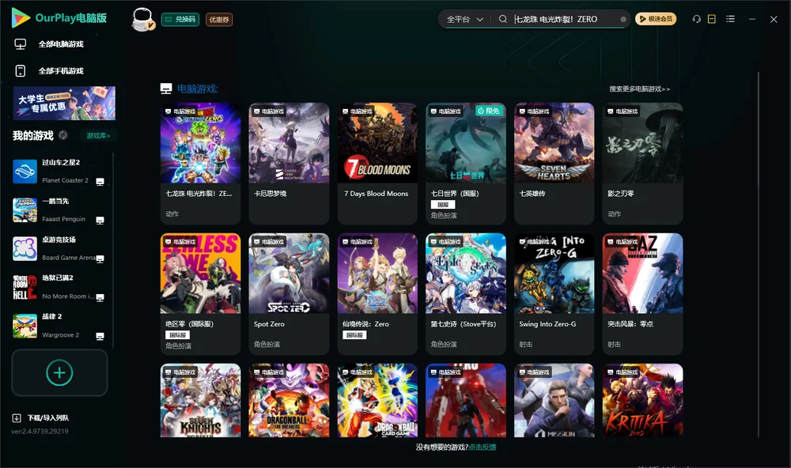
Task: Click the add game plus button
Action: point(59,372)
